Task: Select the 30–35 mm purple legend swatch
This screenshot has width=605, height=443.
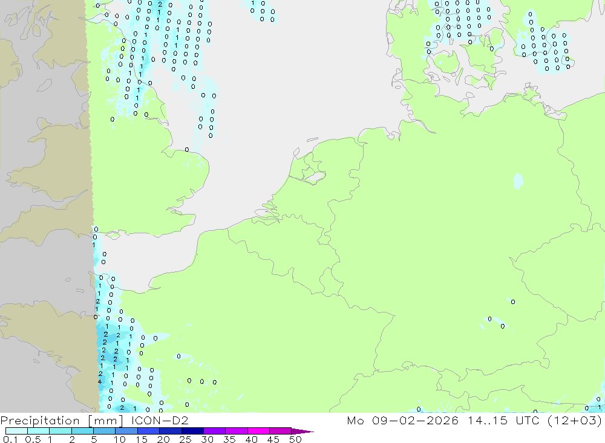Action: (215, 431)
